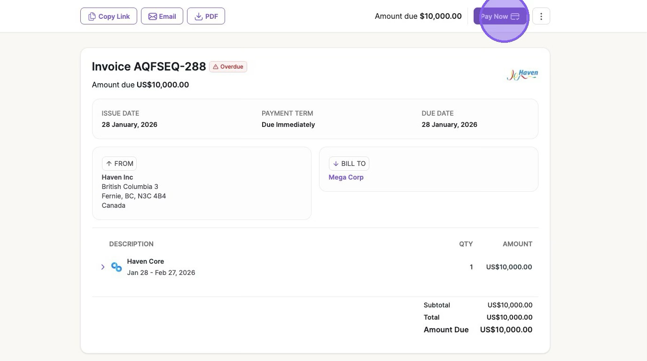Click the download icon on PDF button

pyautogui.click(x=199, y=16)
